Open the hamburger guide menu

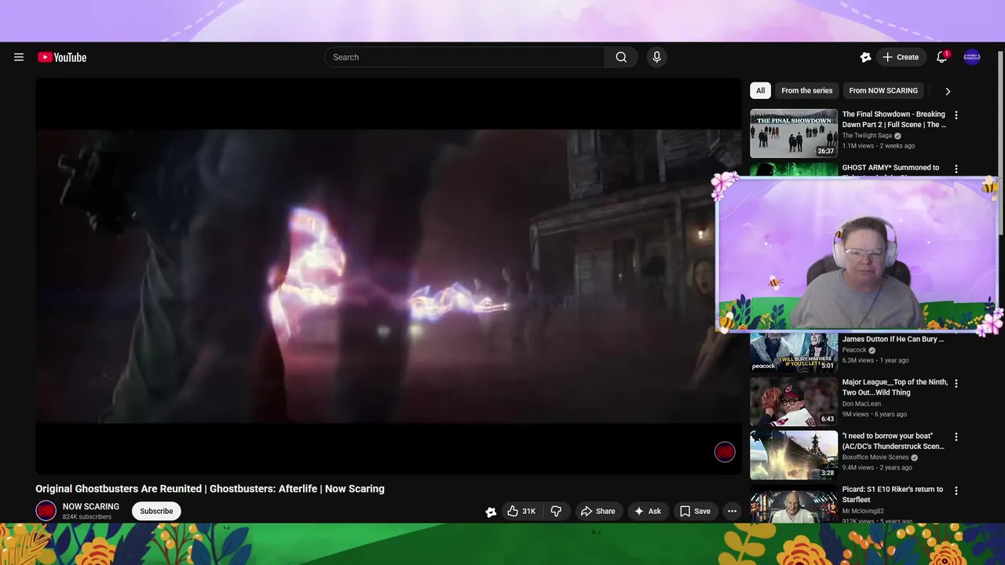point(19,57)
